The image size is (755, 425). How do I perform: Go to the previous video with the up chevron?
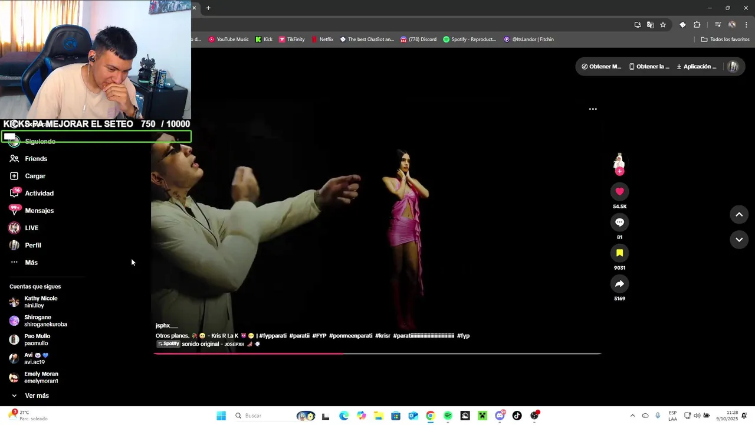click(739, 215)
